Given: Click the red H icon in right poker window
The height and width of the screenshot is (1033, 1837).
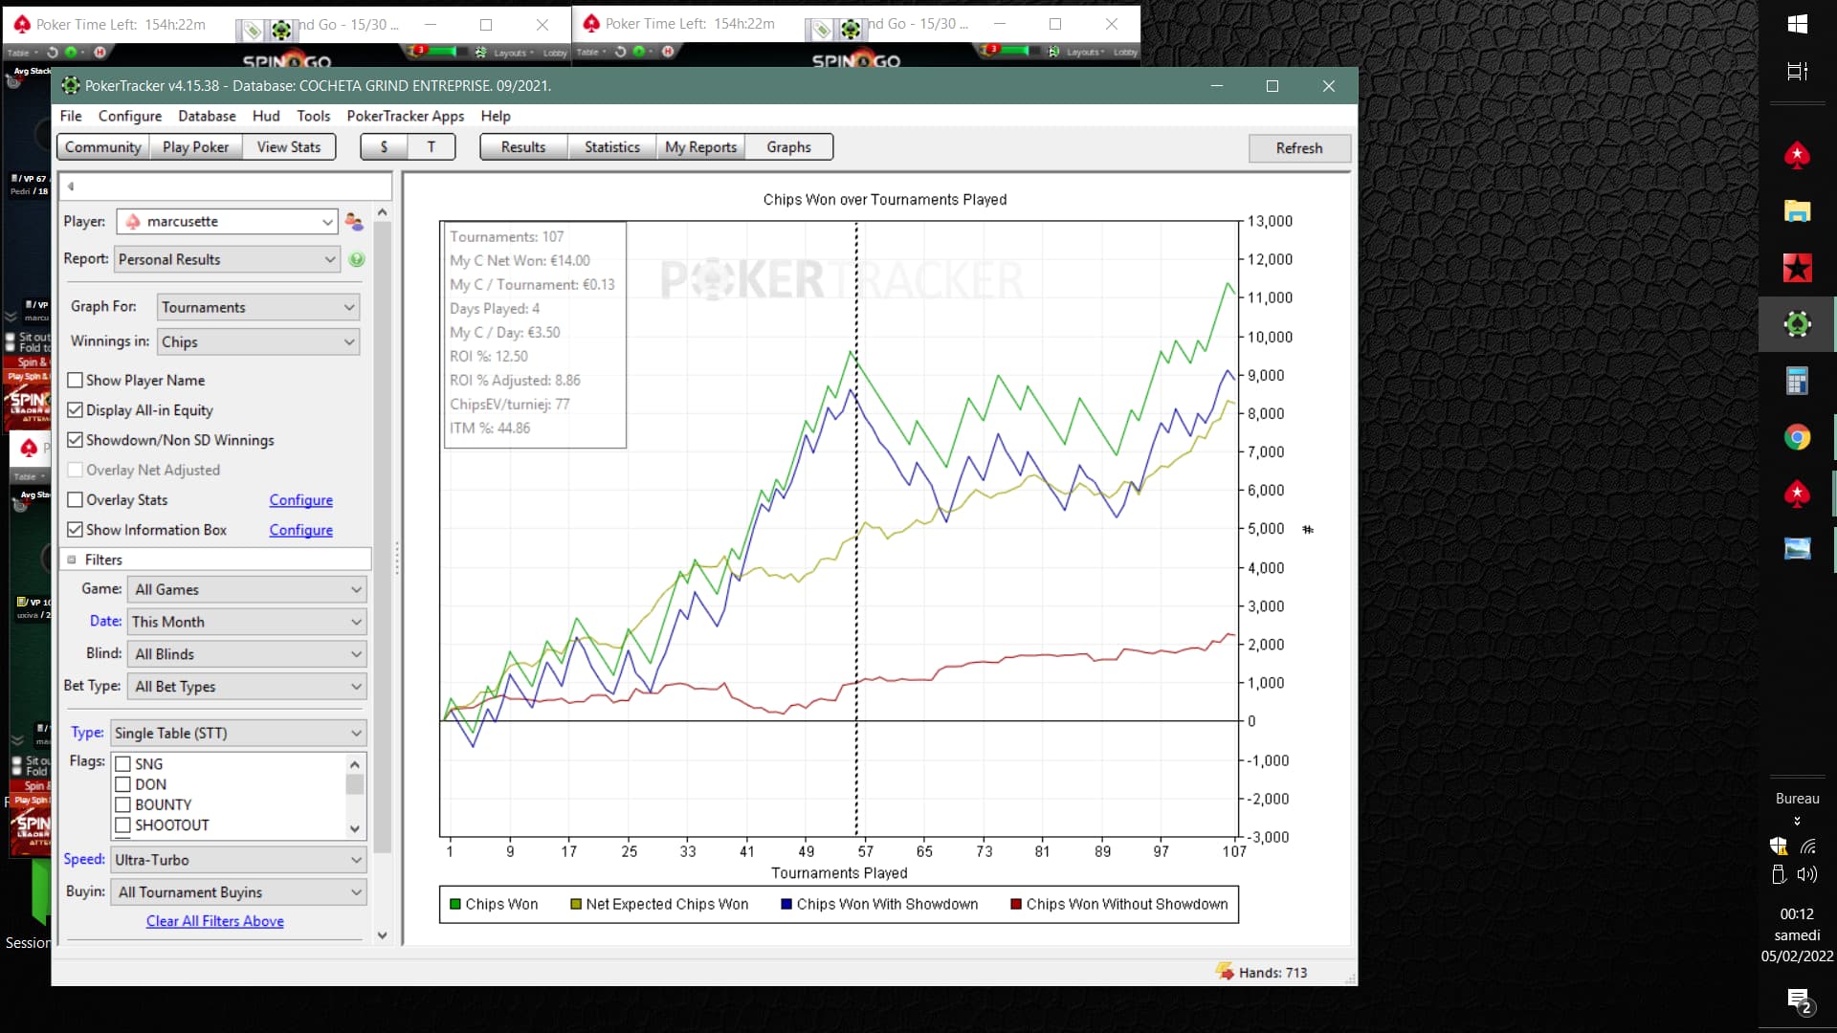Looking at the screenshot, I should coord(668,52).
